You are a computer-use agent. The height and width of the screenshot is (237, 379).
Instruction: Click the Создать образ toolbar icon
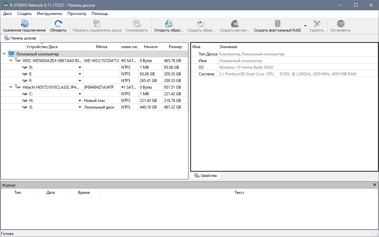tap(201, 24)
